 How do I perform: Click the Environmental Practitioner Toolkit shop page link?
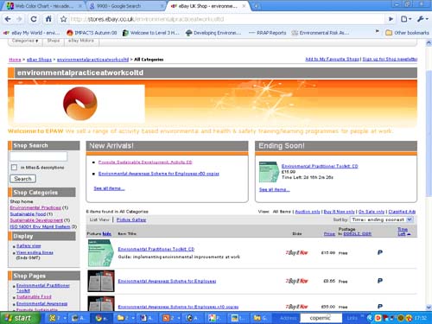pyautogui.click(x=43, y=288)
